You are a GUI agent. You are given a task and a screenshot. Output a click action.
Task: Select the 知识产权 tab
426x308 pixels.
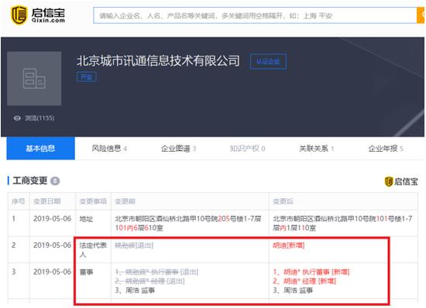coord(248,149)
